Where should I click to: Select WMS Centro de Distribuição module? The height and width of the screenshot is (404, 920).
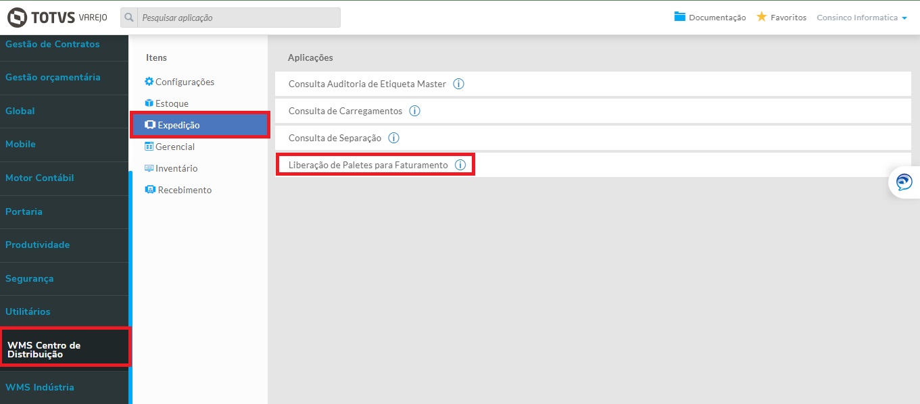[x=64, y=349]
